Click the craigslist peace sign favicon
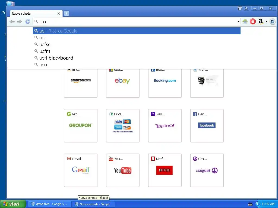278x208 pixels. pyautogui.click(x=195, y=159)
